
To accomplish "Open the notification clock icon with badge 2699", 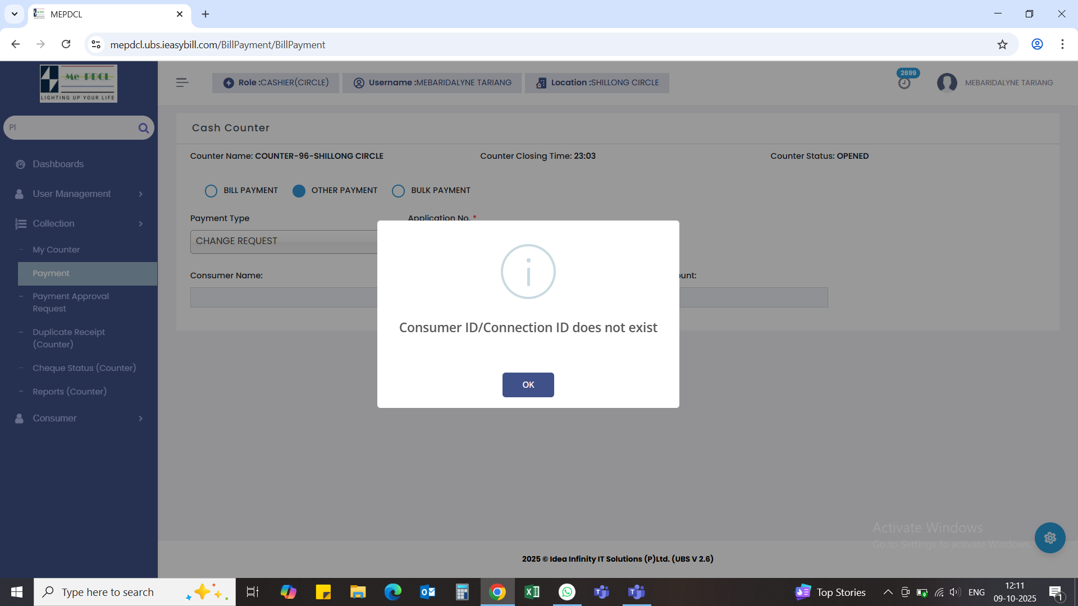I will [904, 83].
